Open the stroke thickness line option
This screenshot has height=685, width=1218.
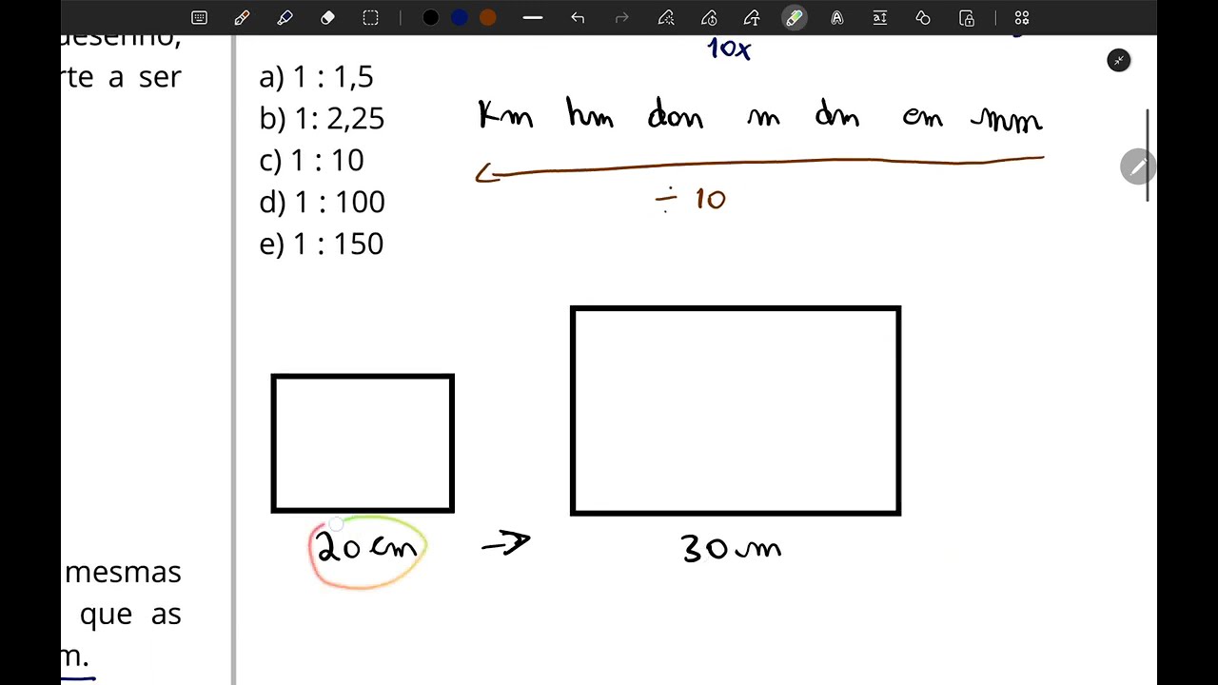pos(533,18)
